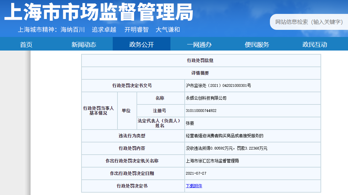The width and height of the screenshot is (348, 195).
Task: Click the 下载附件 download link
Action: coord(194,186)
